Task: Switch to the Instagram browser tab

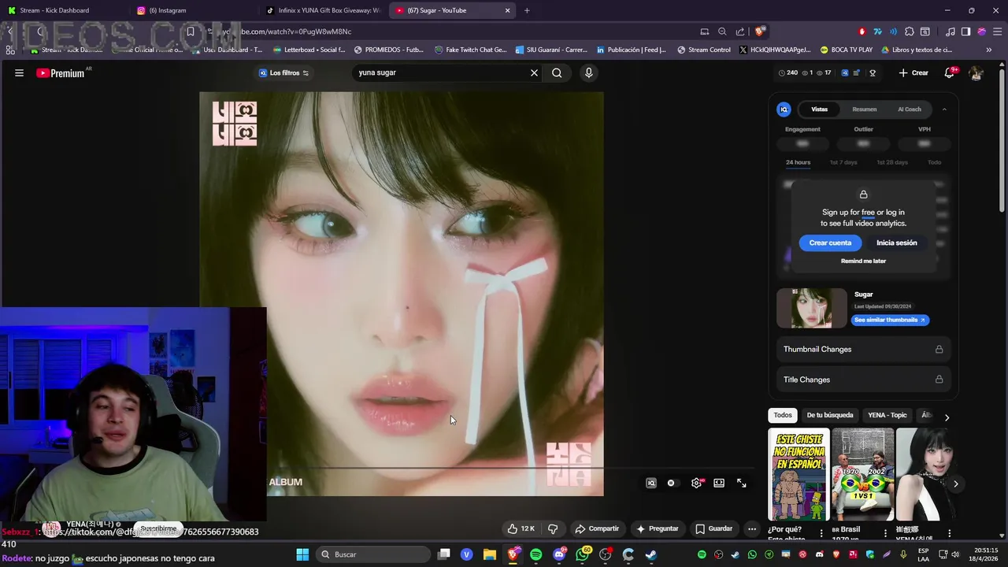Action: (191, 10)
